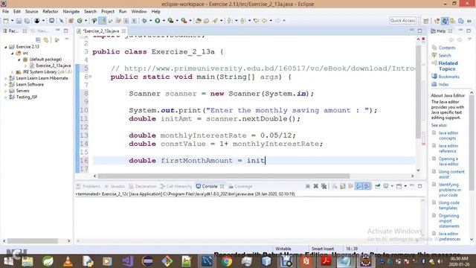
Task: Click the New file toolbar icon
Action: 6,21
